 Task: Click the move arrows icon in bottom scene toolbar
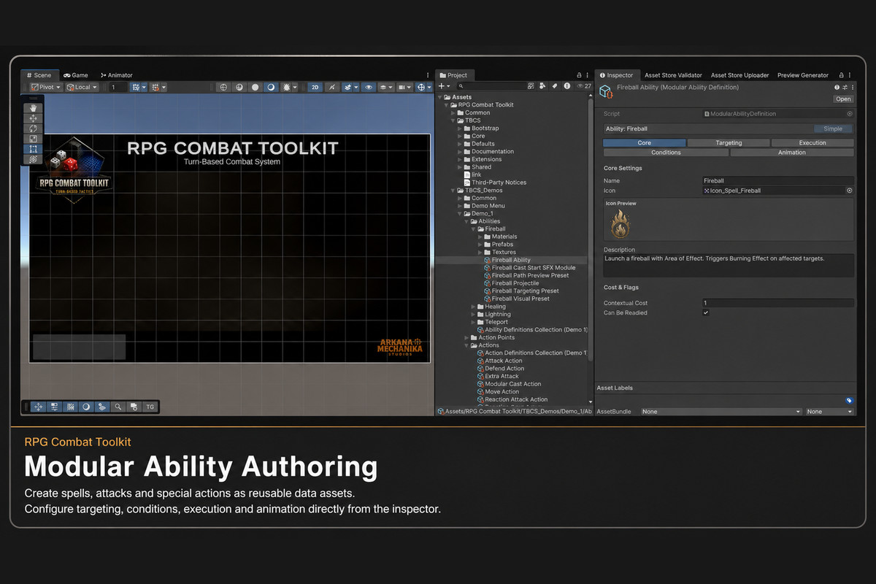click(x=39, y=407)
